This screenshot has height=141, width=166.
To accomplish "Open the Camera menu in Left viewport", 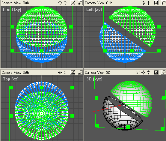I will (x=90, y=3).
